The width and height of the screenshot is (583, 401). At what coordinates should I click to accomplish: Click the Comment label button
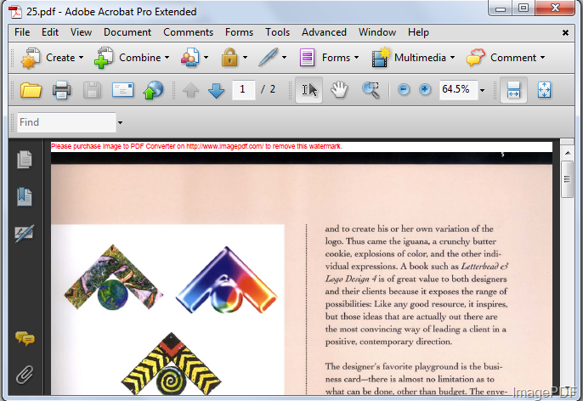tap(513, 58)
